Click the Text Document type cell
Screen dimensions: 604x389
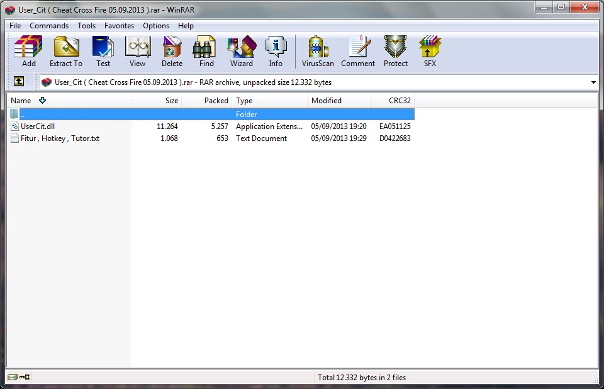click(x=262, y=138)
